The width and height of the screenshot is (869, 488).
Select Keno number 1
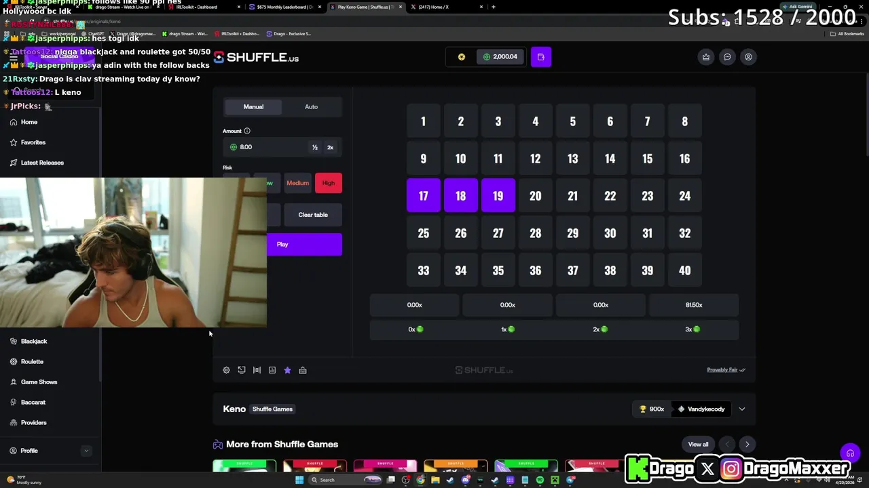(x=424, y=121)
